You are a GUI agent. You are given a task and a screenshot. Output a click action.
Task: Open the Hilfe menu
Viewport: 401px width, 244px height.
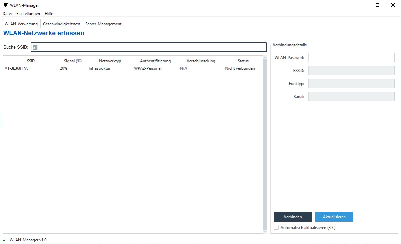(x=49, y=14)
